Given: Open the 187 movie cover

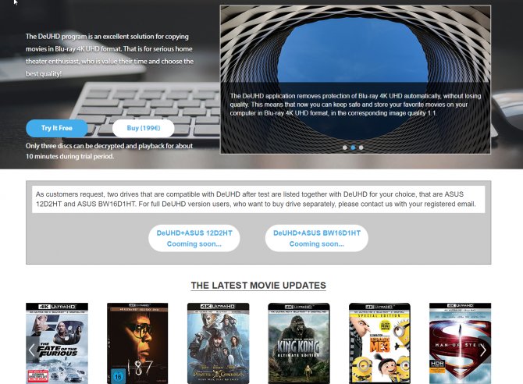Looking at the screenshot, I should (x=137, y=343).
